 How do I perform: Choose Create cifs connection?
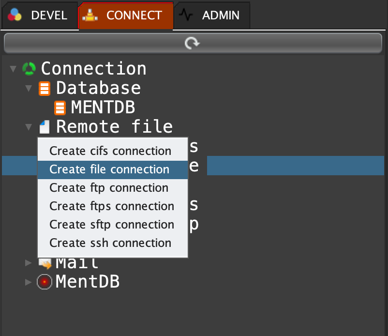tap(110, 151)
